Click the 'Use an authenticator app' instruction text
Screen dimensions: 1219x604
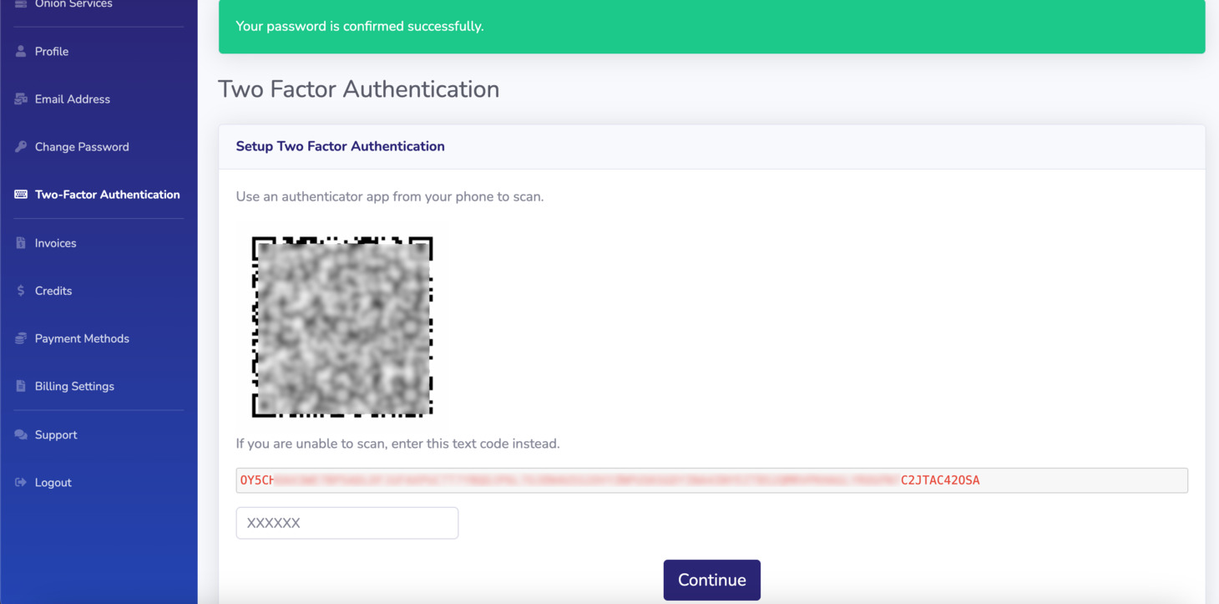click(390, 197)
